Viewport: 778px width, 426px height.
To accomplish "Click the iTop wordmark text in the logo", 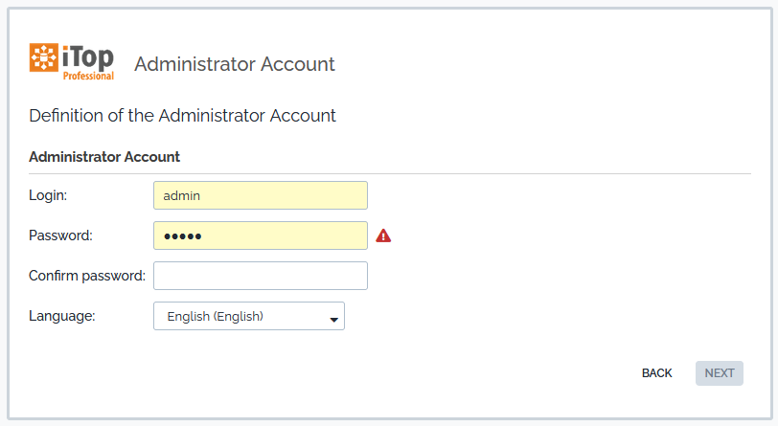I will click(x=88, y=56).
